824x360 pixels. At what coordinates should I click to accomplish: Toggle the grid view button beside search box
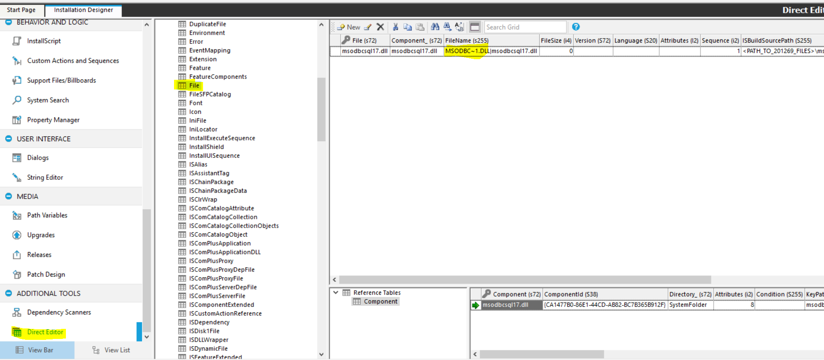pos(475,27)
